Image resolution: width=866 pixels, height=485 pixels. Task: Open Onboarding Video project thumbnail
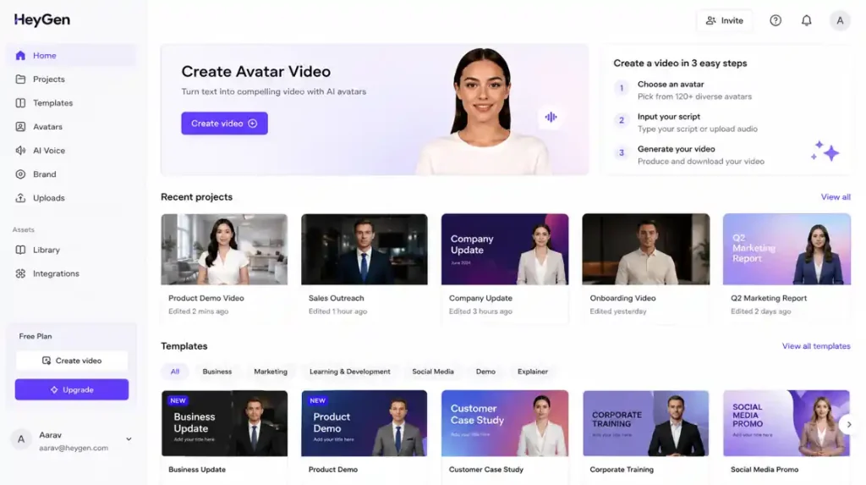click(x=645, y=250)
